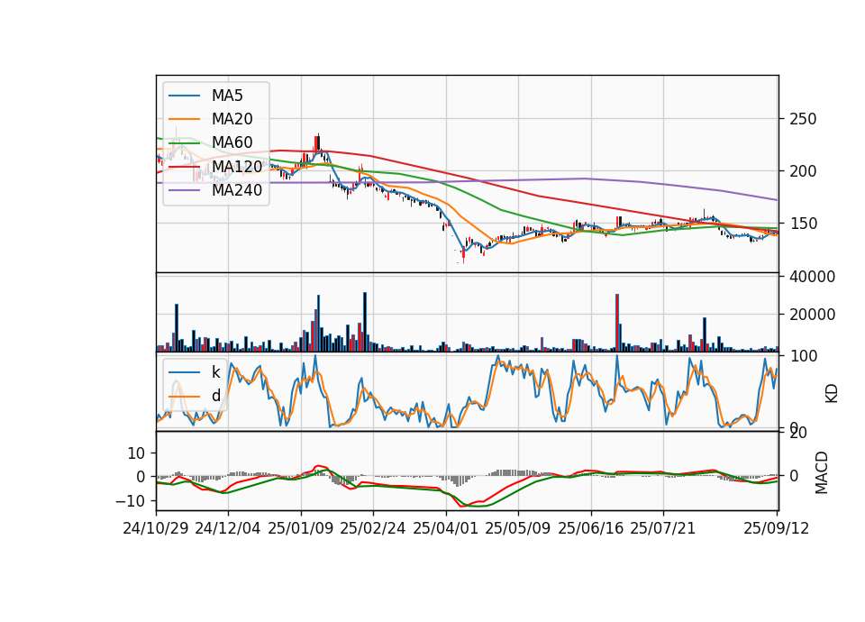
Task: Click the d legend label in KD panel
Action: tap(215, 396)
